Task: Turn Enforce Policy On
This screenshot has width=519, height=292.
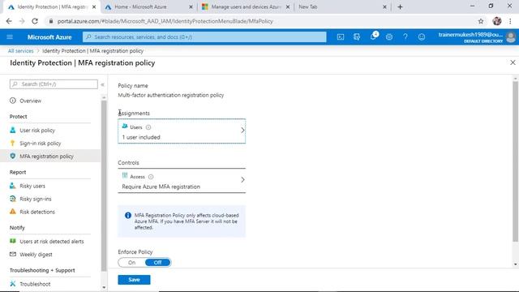Action: coord(131,263)
